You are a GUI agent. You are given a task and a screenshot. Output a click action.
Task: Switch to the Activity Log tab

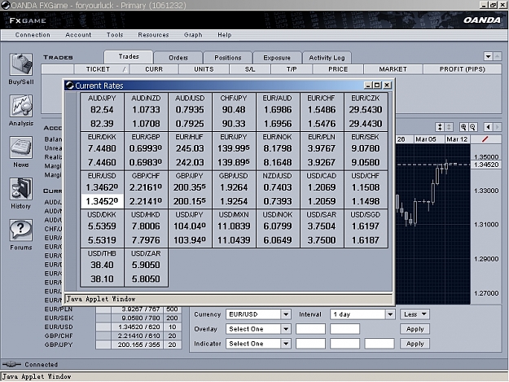(327, 58)
